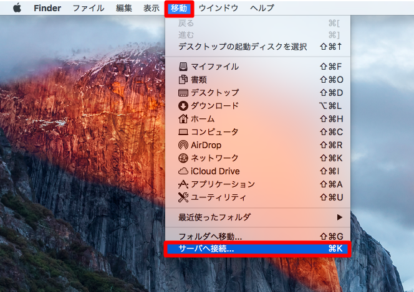Click the ⇧⌘K shortcut in ネットワーク row
The height and width of the screenshot is (292, 414).
pos(331,158)
